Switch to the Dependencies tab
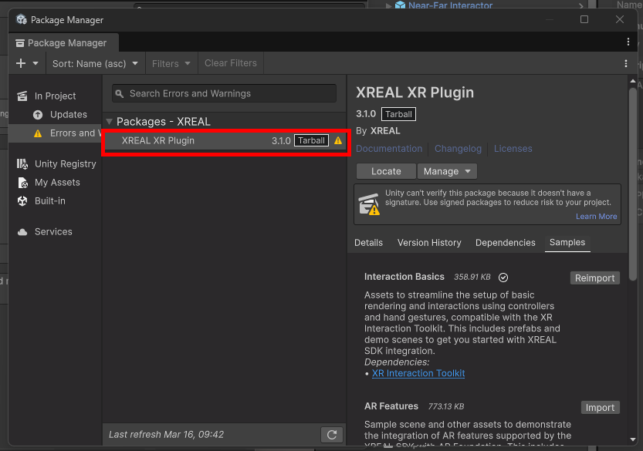Image resolution: width=643 pixels, height=451 pixels. point(505,243)
